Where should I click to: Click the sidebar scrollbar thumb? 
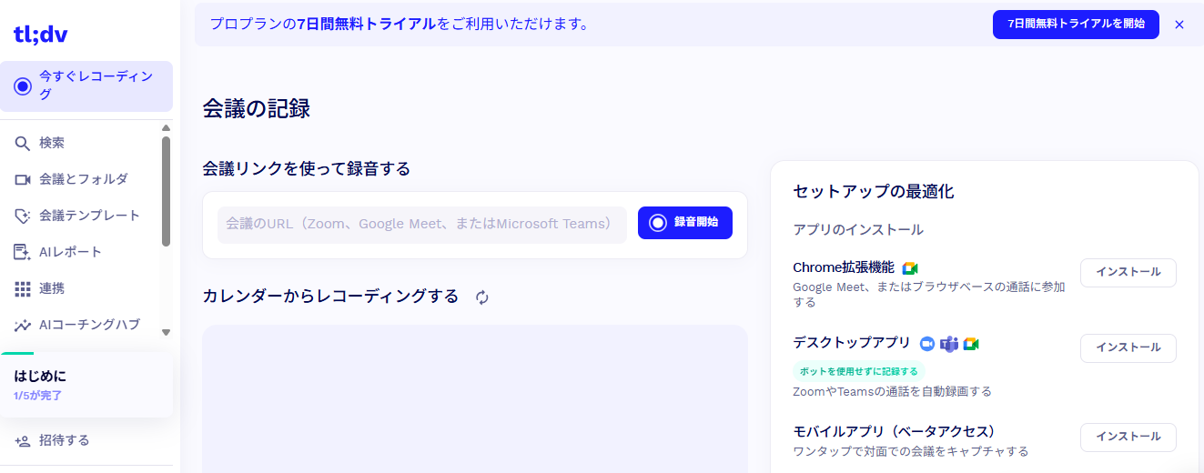166,191
